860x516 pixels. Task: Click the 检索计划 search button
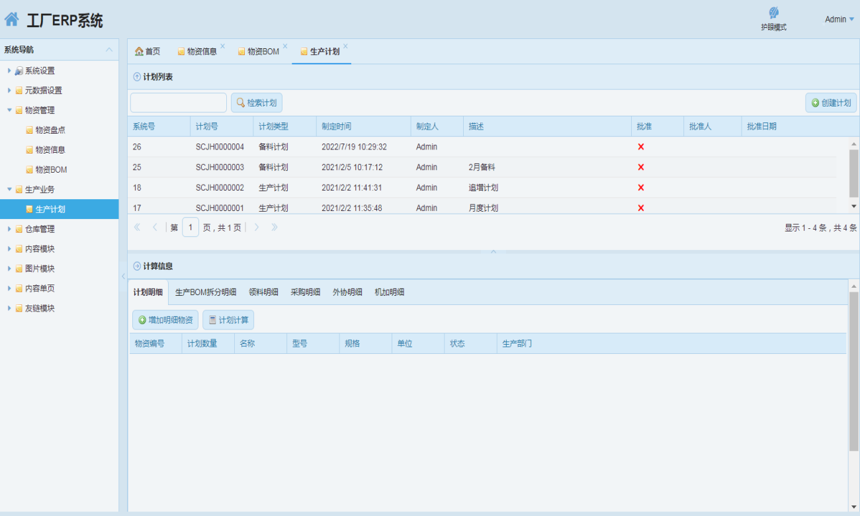click(x=257, y=103)
